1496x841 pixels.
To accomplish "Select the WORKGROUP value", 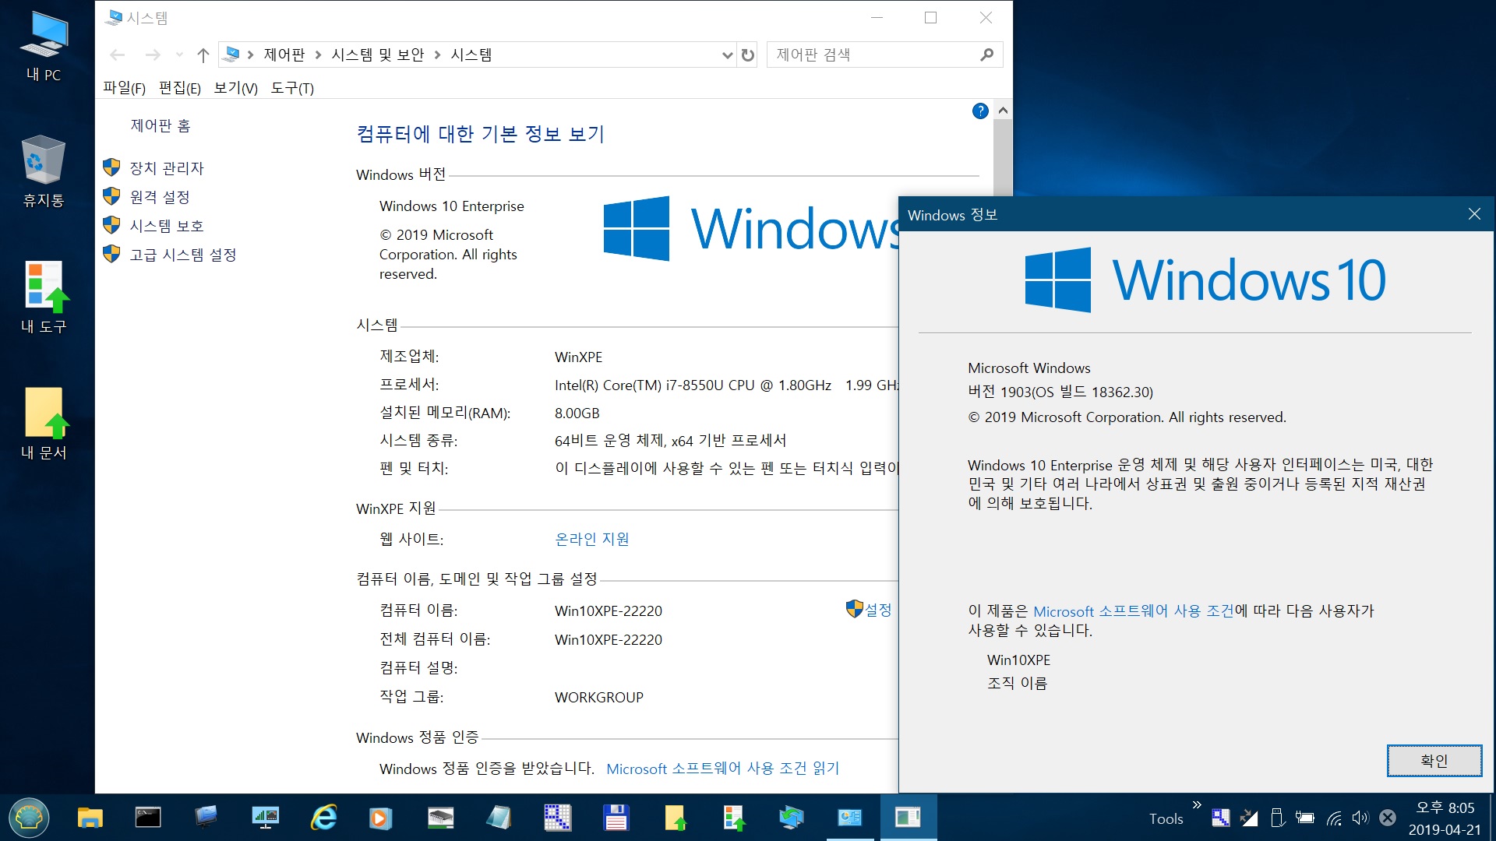I will [x=599, y=698].
